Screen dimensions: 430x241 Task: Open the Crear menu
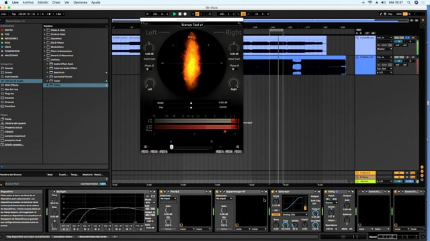click(56, 3)
